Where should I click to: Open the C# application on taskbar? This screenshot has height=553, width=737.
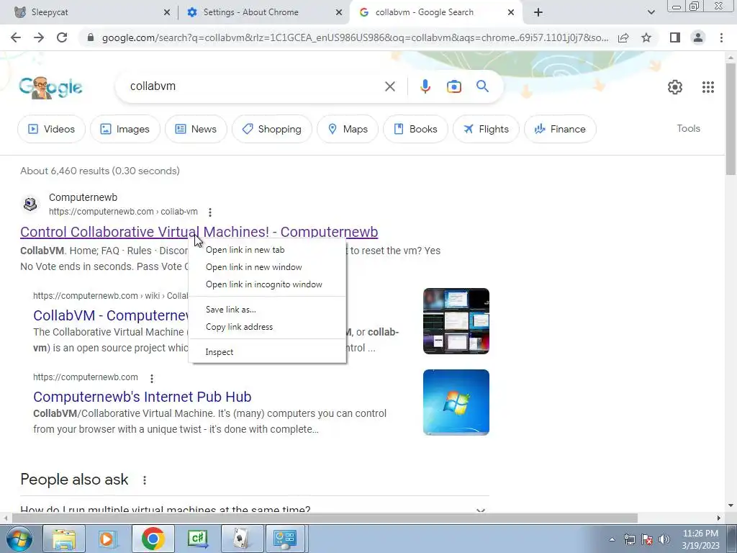[x=197, y=539]
